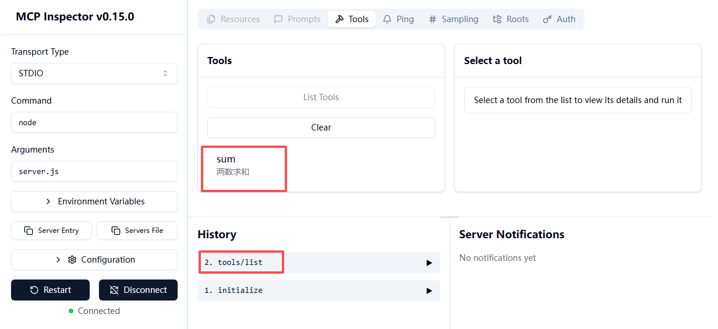Expand the tools/list history arrow
The image size is (718, 329).
[429, 263]
